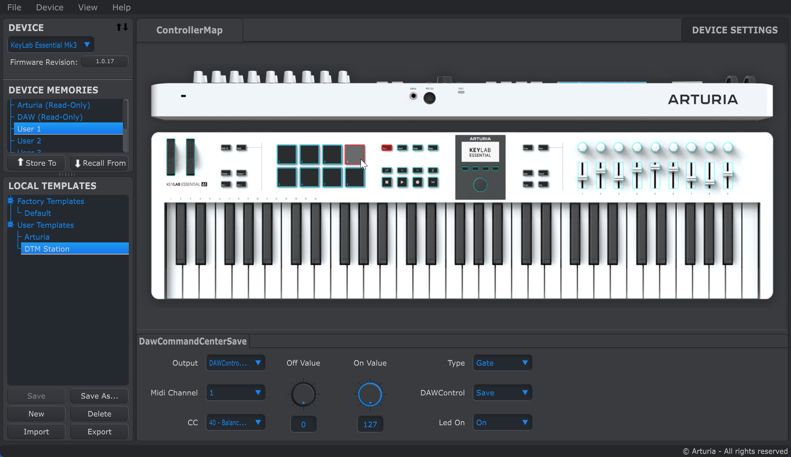791x457 pixels.
Task: Select the ninth rotary knob above fader 9
Action: tap(728, 147)
